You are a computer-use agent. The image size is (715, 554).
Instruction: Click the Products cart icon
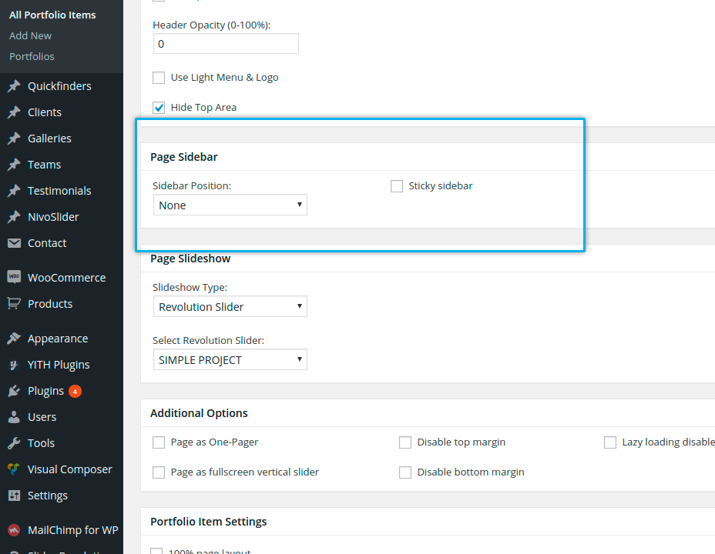(14, 304)
